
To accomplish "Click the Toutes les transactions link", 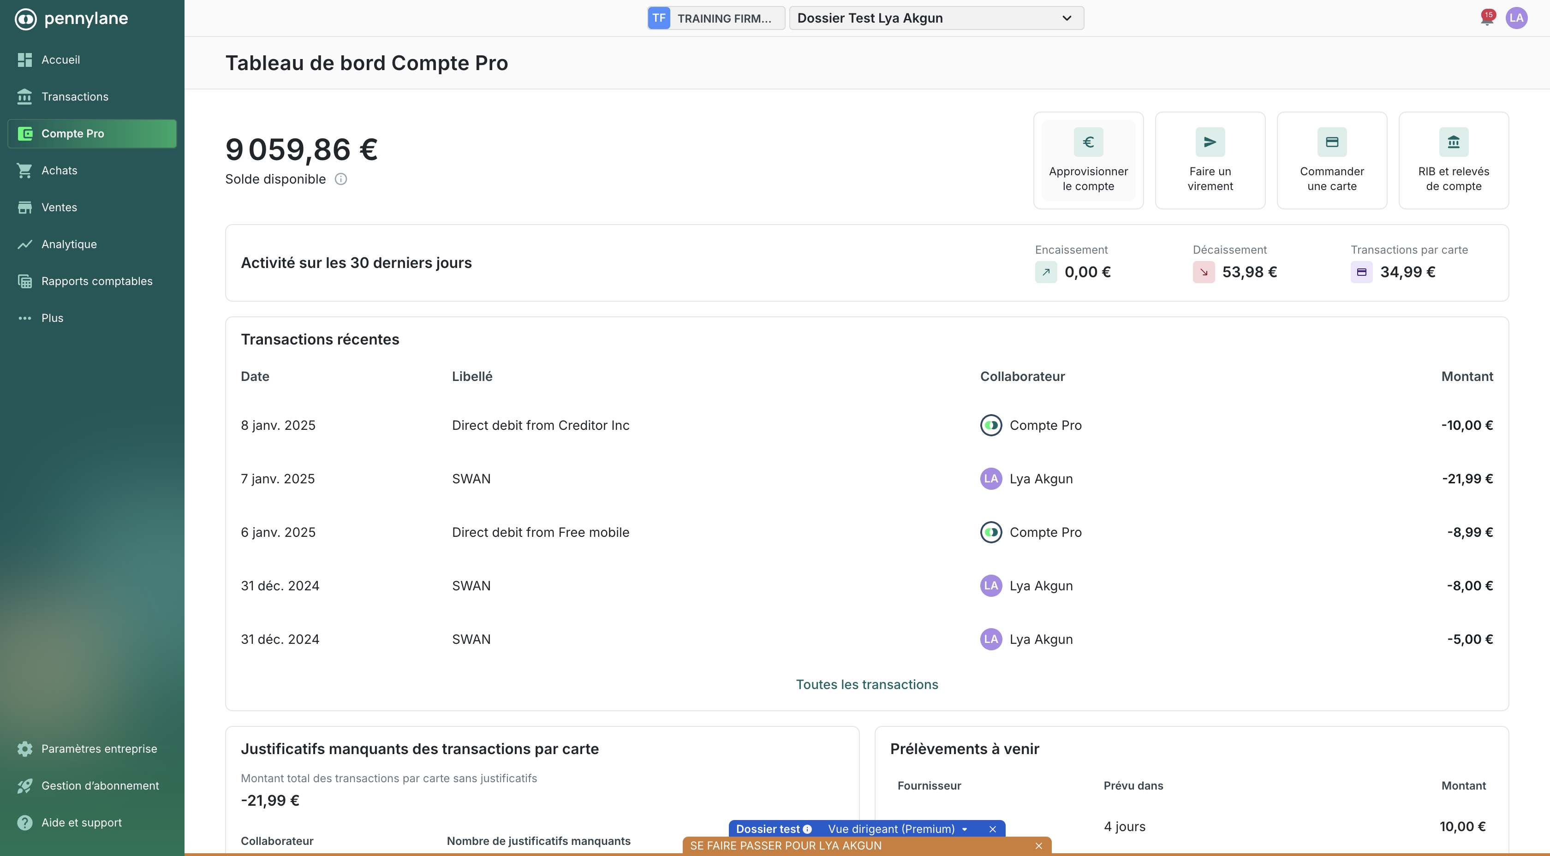I will [x=866, y=684].
